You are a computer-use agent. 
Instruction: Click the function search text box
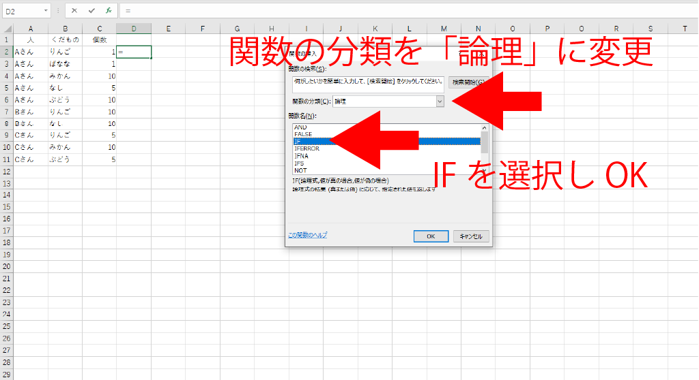point(367,83)
